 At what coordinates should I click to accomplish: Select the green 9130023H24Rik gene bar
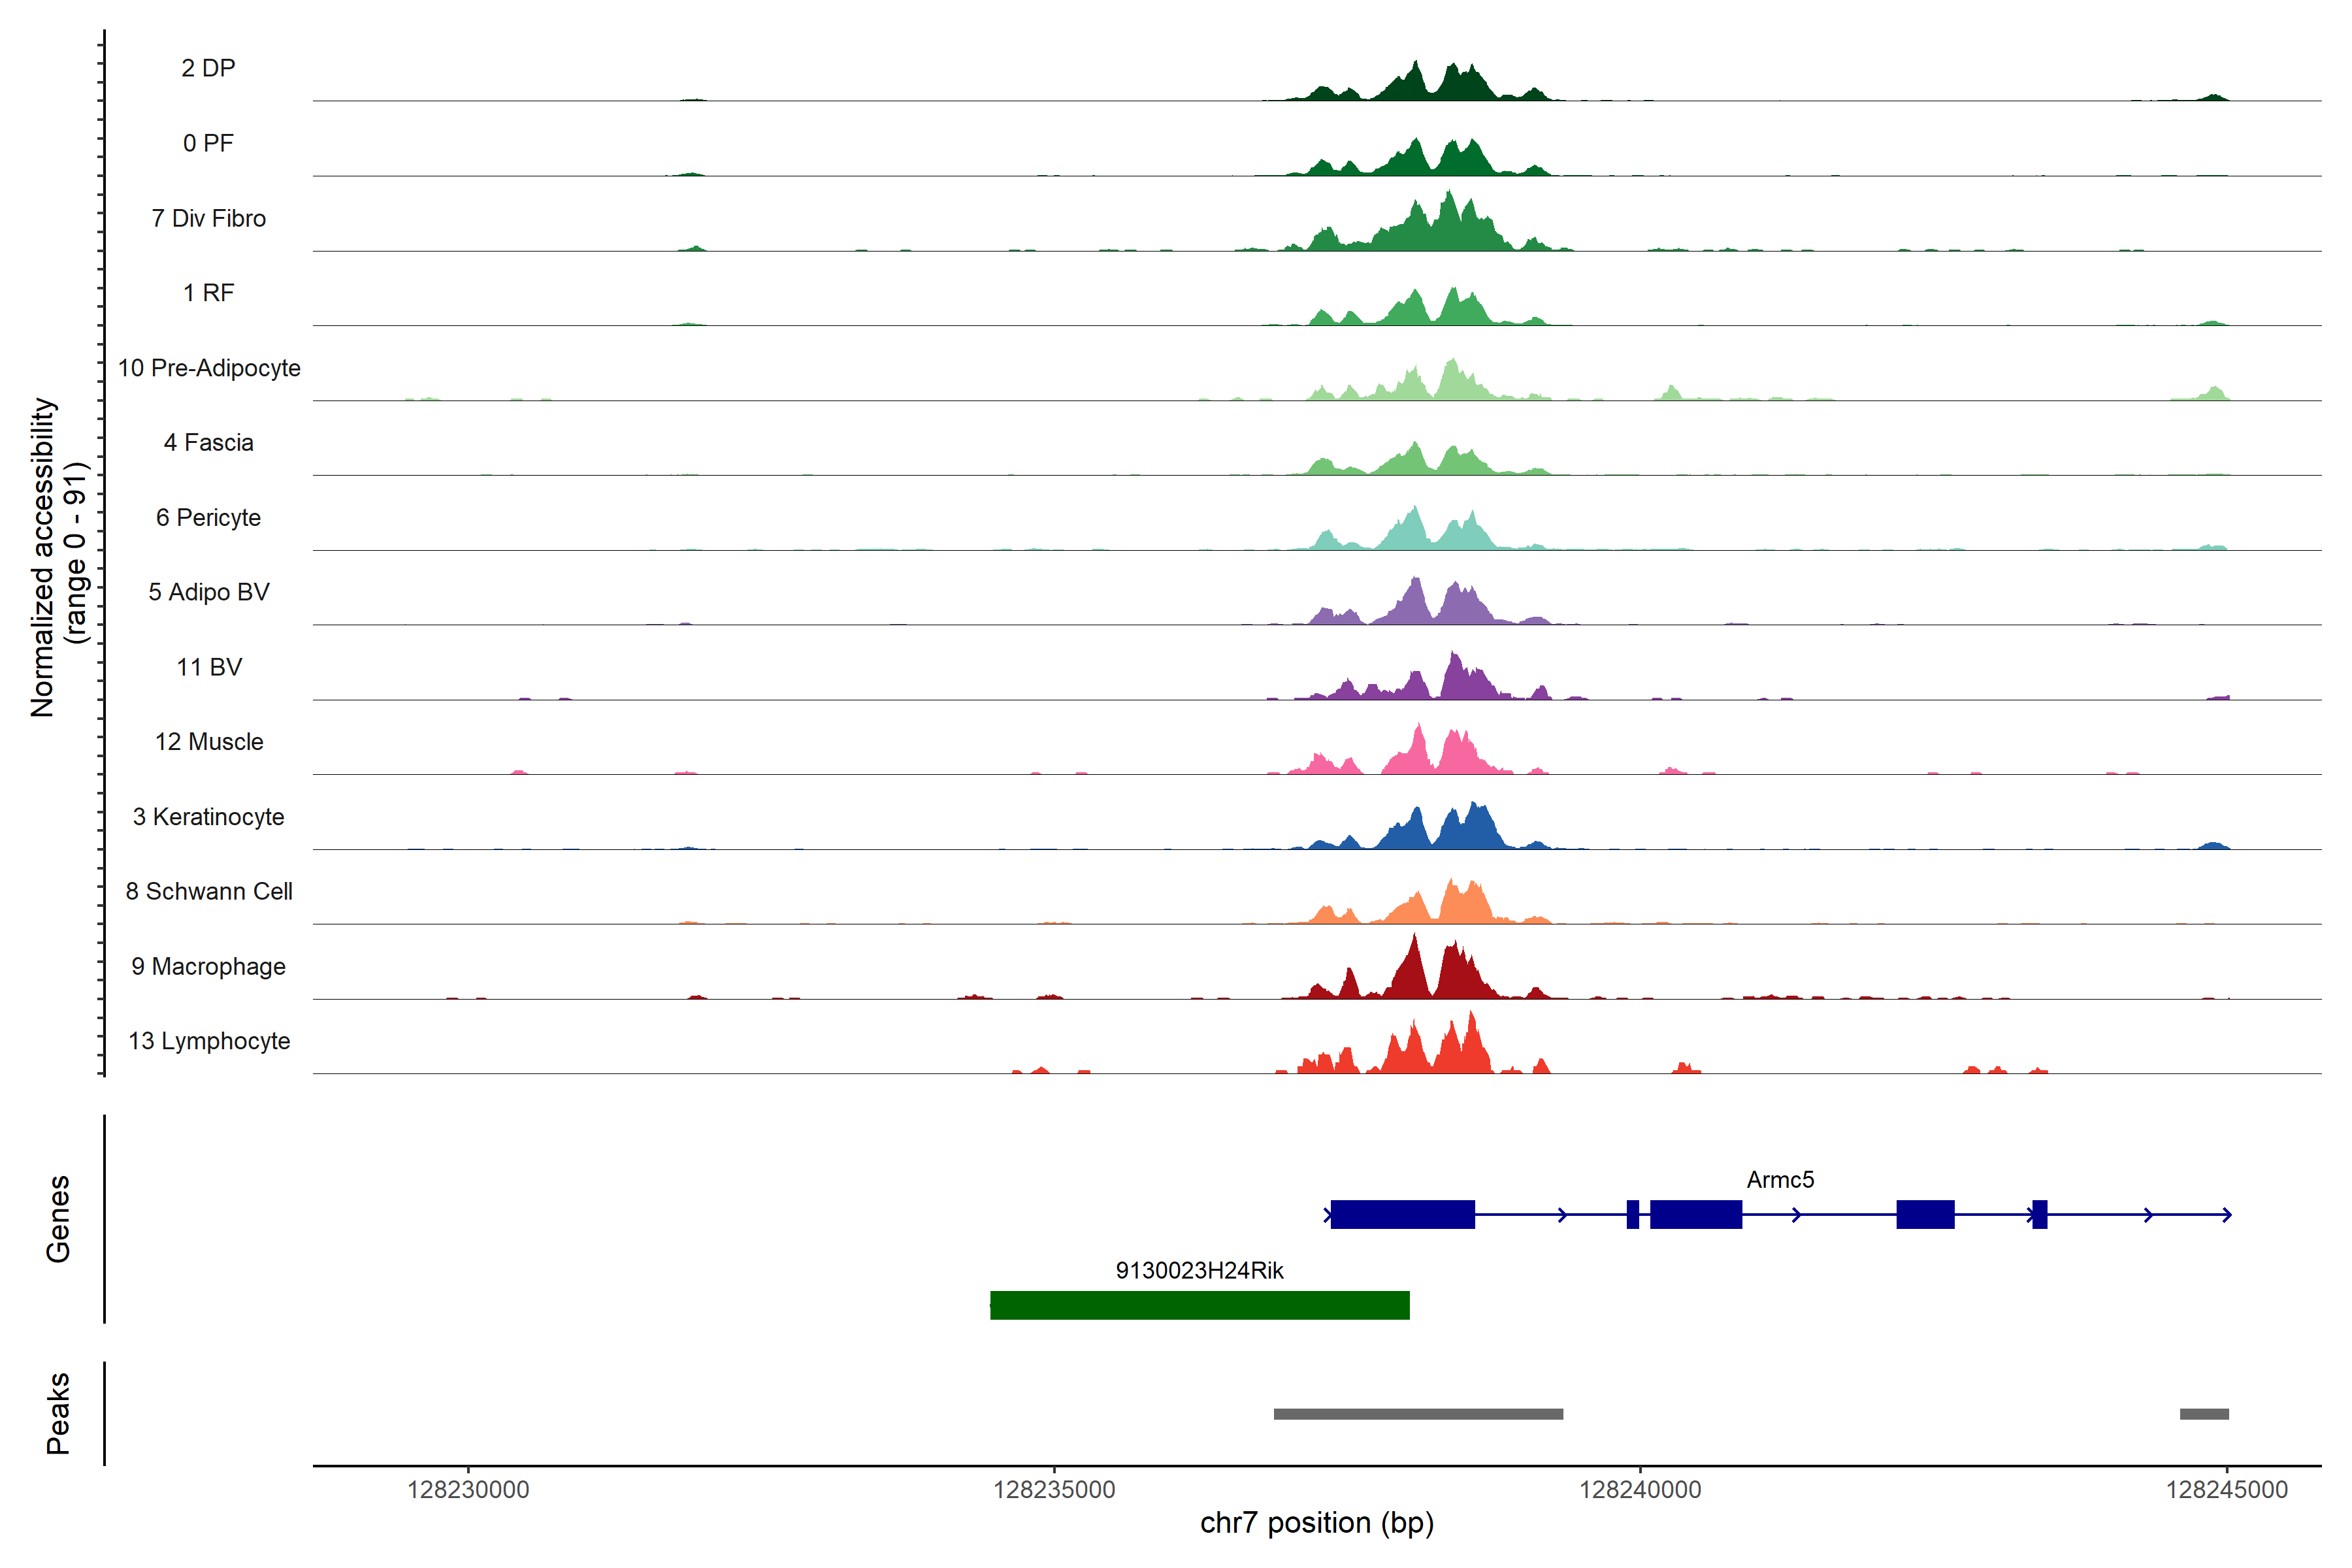point(1199,1305)
